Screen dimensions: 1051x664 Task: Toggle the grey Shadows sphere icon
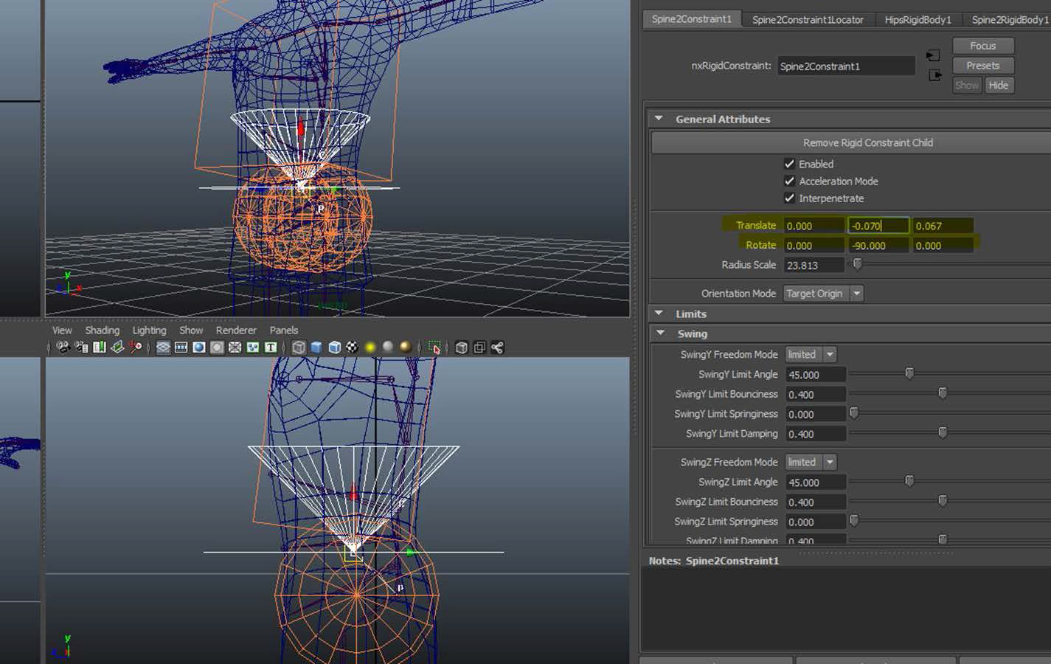point(388,347)
